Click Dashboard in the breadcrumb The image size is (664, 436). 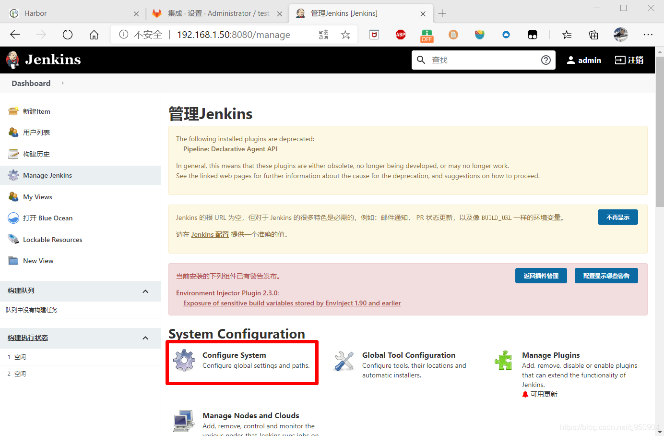coord(31,83)
